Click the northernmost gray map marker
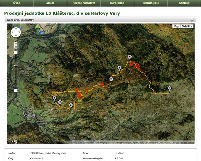The image size is (201, 161). 130,57
